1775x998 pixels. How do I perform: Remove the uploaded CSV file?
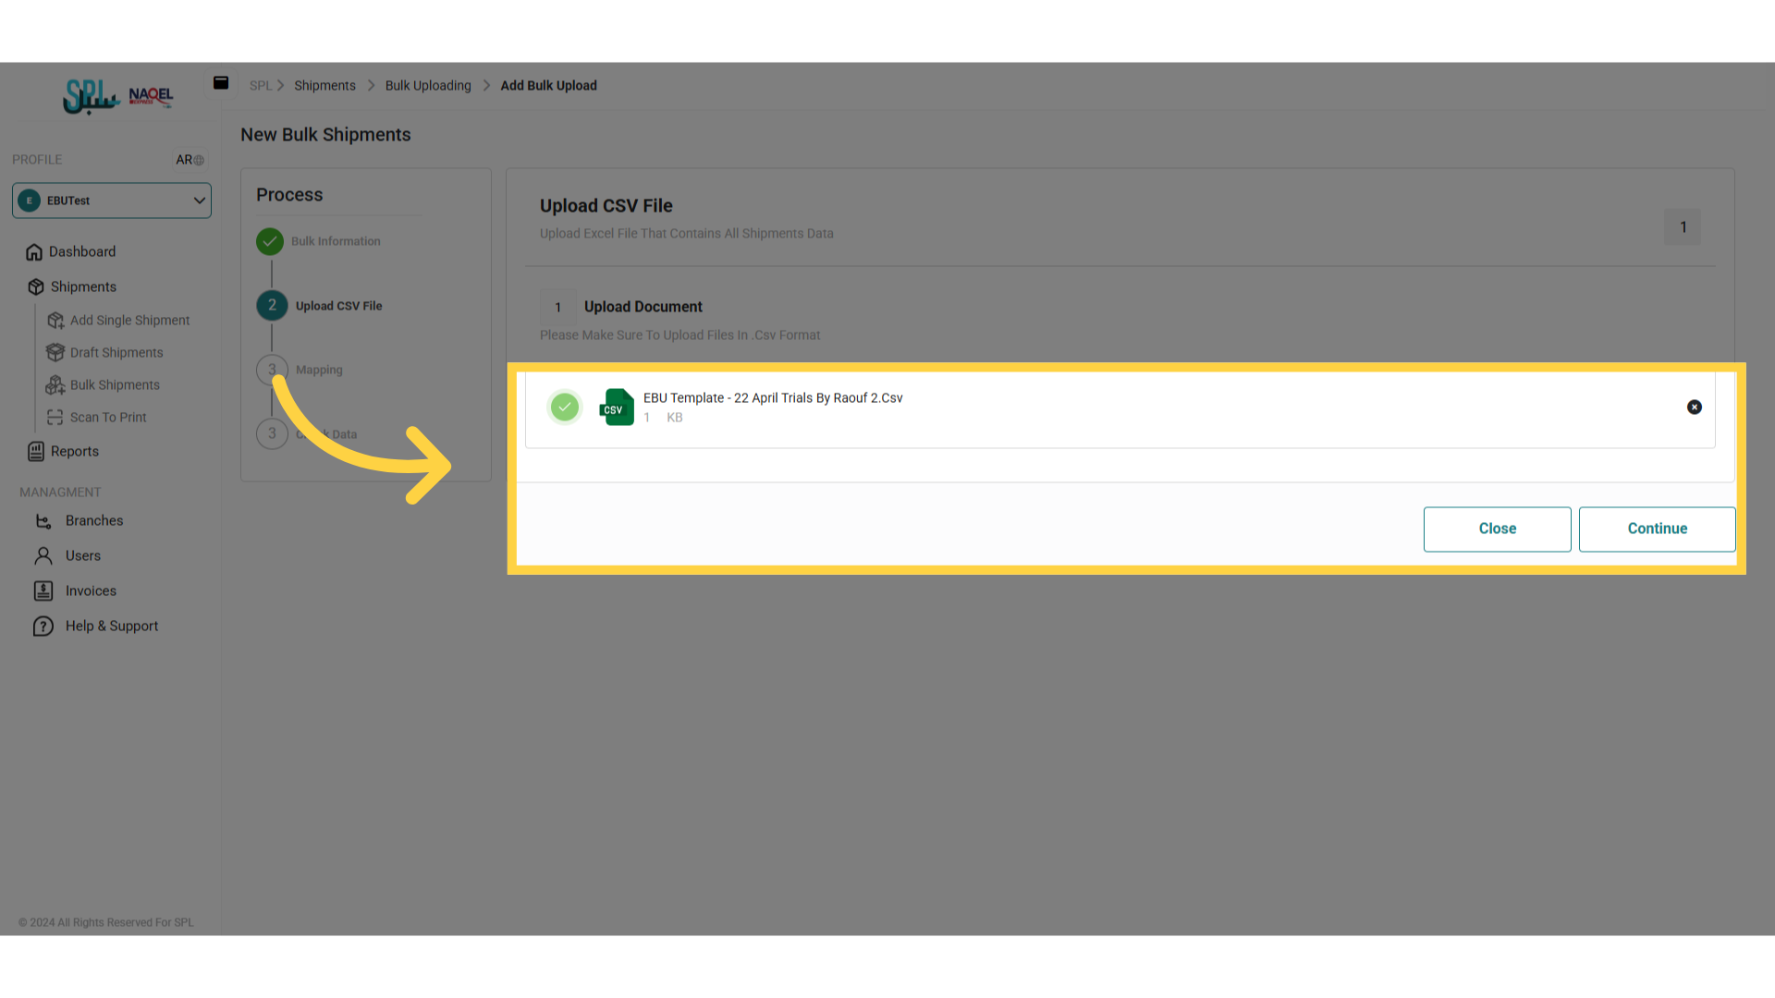(x=1694, y=408)
